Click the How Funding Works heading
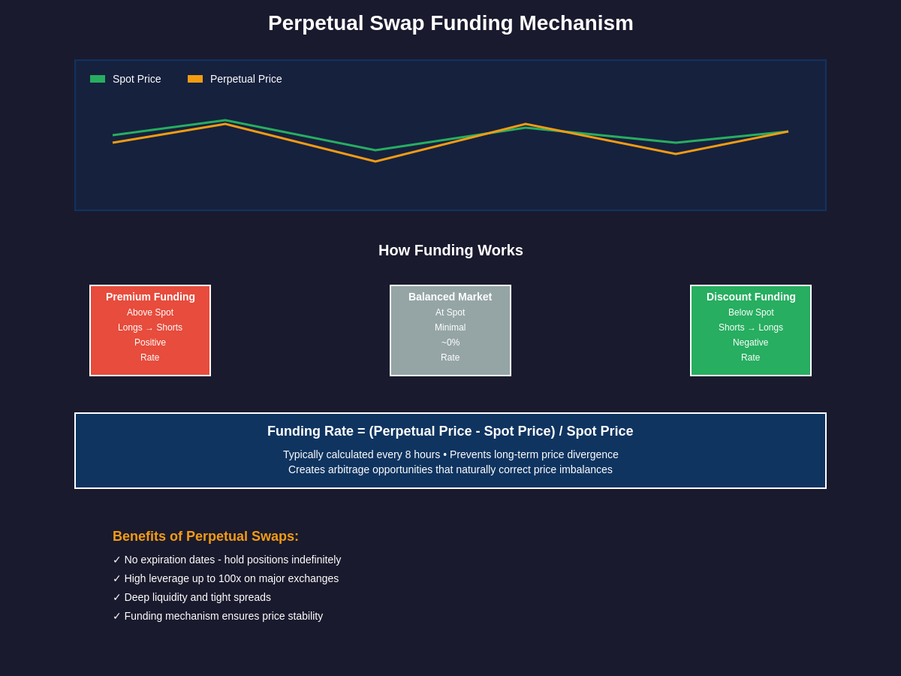The width and height of the screenshot is (901, 676). click(450, 250)
